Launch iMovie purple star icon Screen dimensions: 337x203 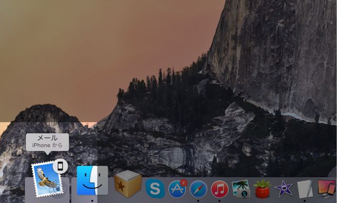coord(284,189)
